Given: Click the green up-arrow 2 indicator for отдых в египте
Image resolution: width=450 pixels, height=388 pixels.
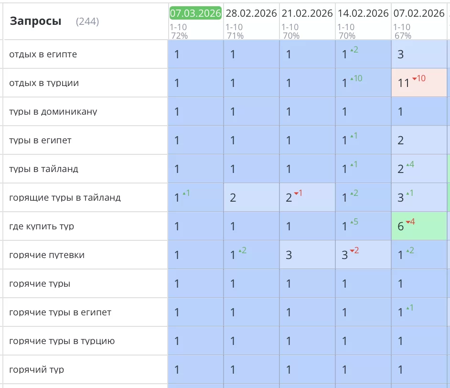Looking at the screenshot, I should pyautogui.click(x=354, y=50).
